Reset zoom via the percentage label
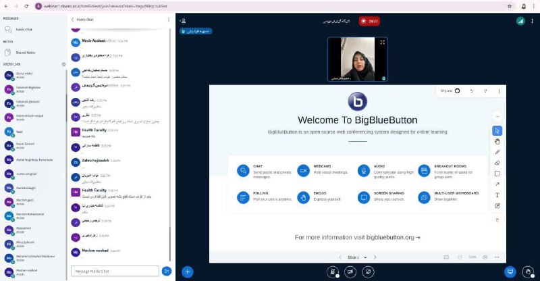The height and width of the screenshot is (281, 540). click(473, 257)
